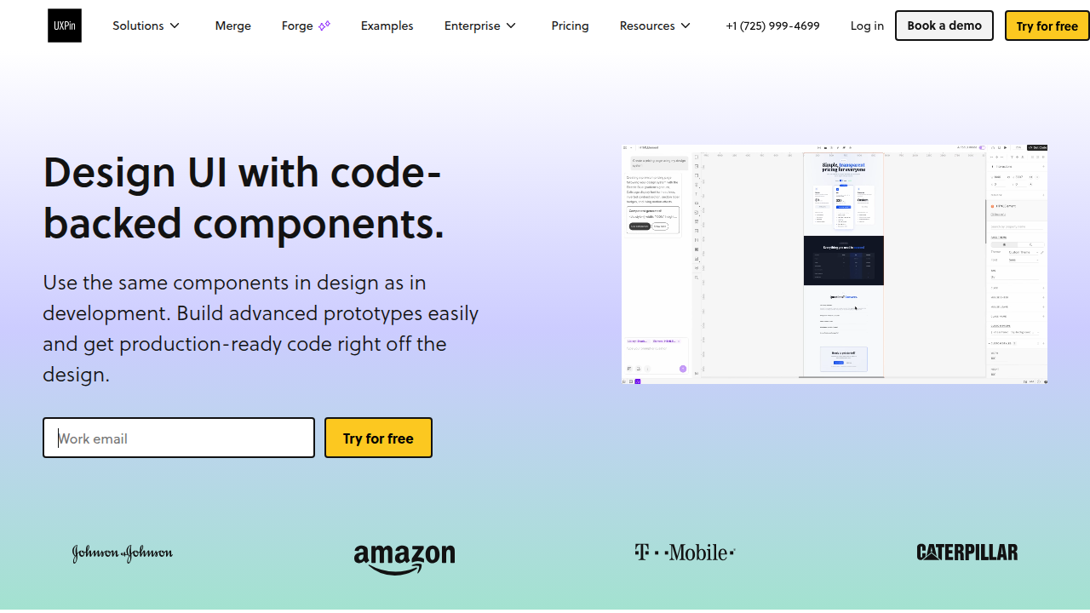
Task: Click the Forge sparkle icon
Action: click(x=324, y=26)
